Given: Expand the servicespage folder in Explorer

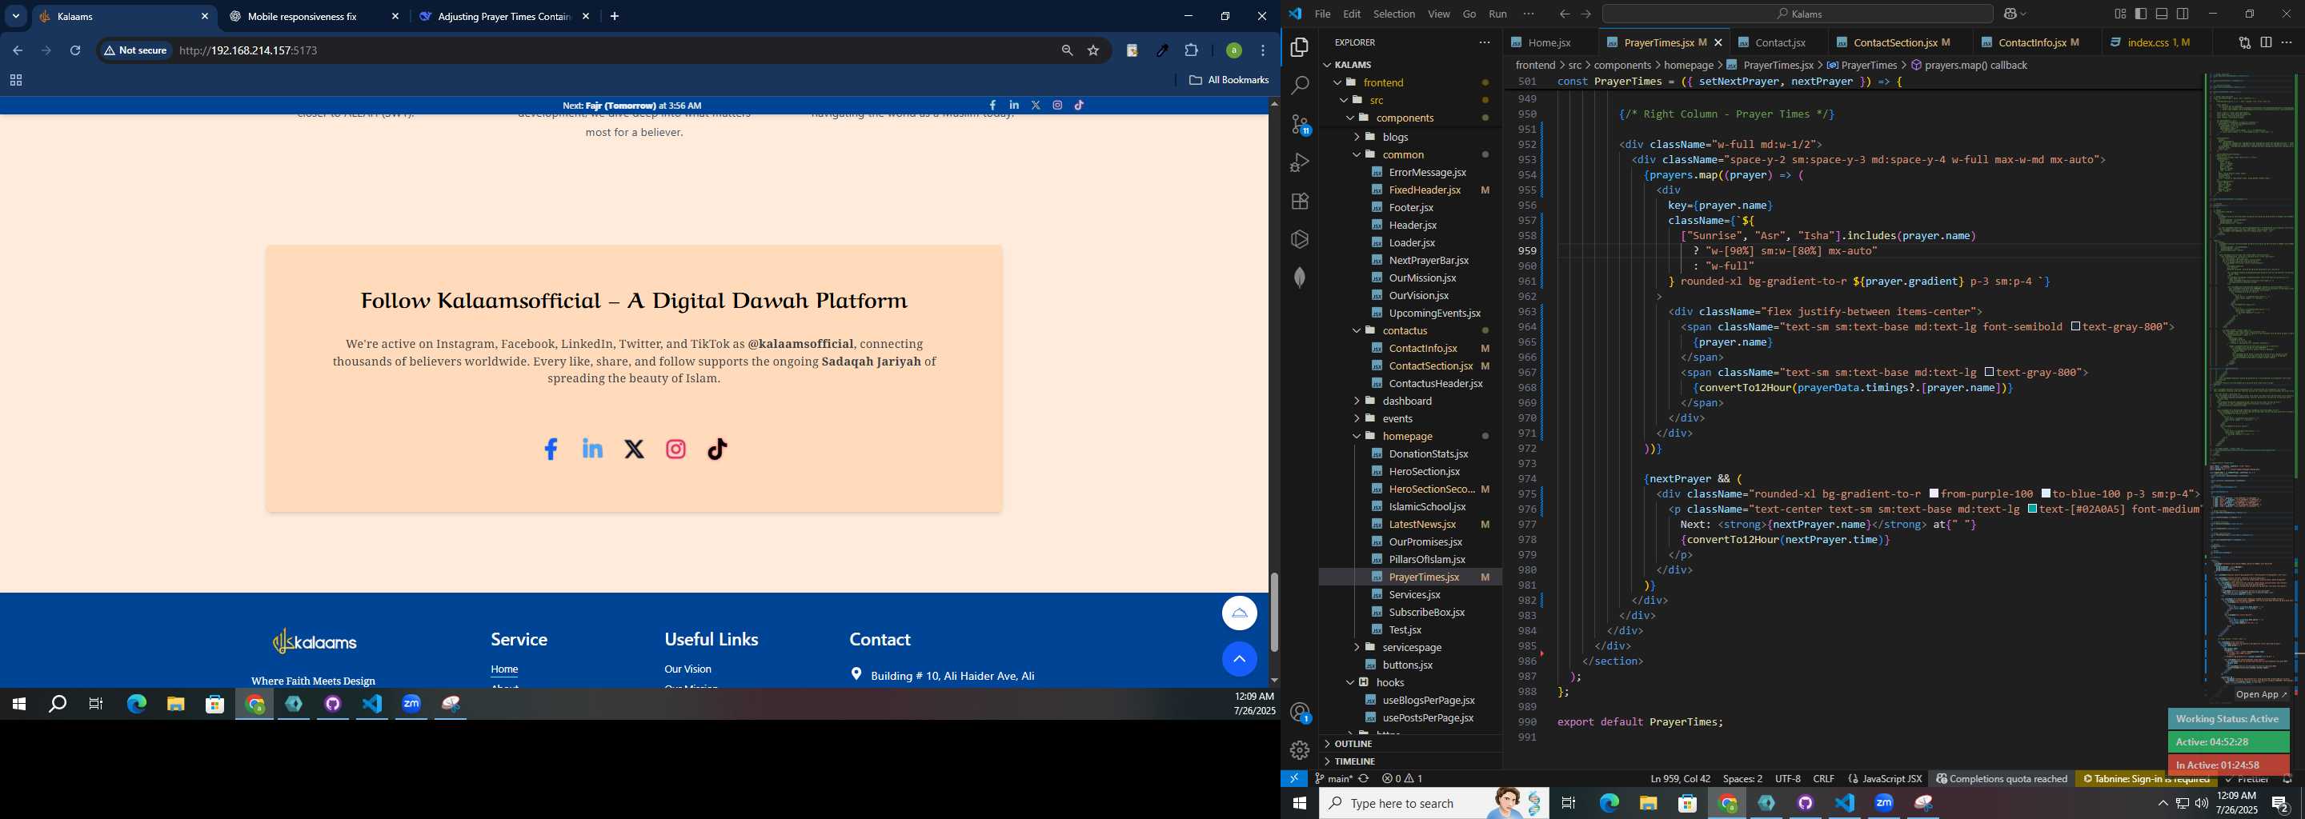Looking at the screenshot, I should (x=1357, y=647).
